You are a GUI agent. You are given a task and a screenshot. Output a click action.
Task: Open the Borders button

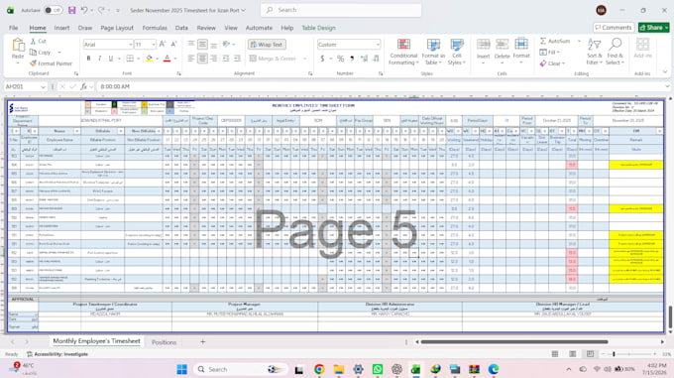pos(130,59)
